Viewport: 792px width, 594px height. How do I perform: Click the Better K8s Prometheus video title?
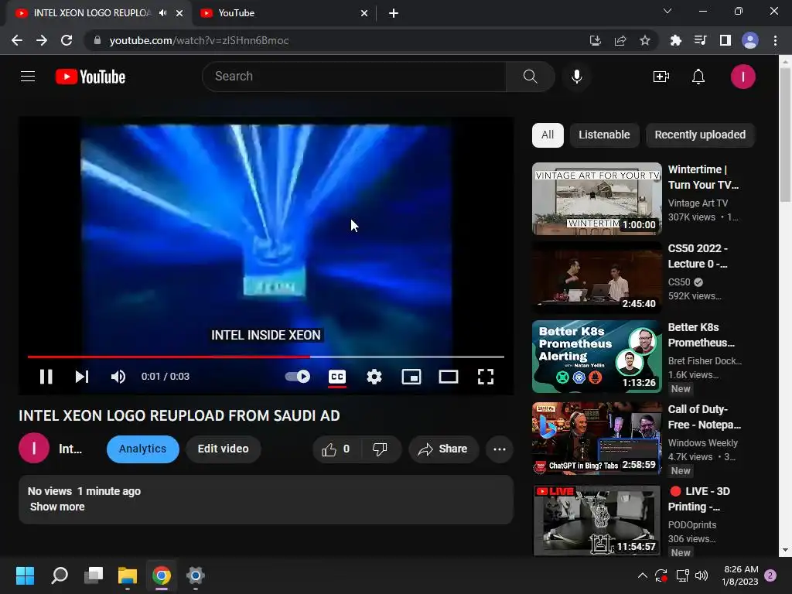pos(701,335)
